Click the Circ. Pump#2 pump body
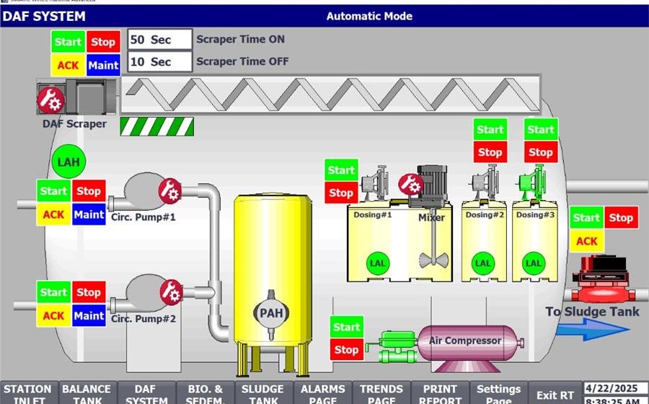 click(146, 293)
